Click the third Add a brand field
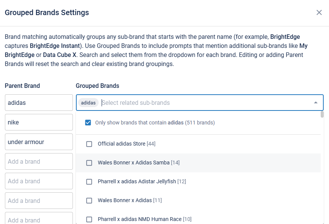 [39, 201]
